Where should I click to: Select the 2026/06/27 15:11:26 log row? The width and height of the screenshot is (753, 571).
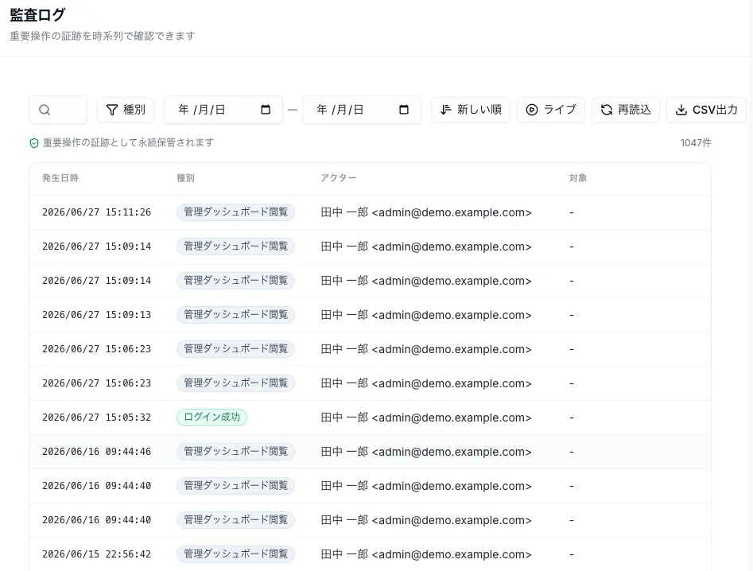click(x=370, y=212)
